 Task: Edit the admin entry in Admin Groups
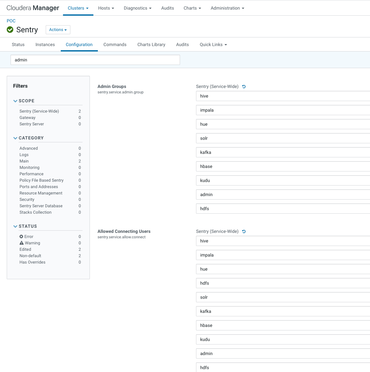(x=283, y=194)
